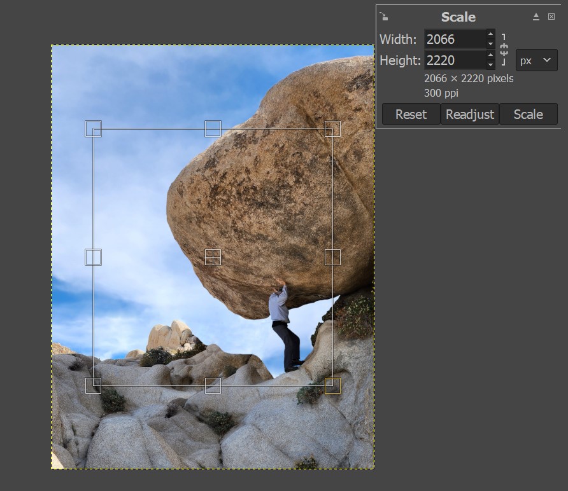Viewport: 568px width, 491px height.
Task: Click the top-left corner scale handle
Action: point(93,128)
